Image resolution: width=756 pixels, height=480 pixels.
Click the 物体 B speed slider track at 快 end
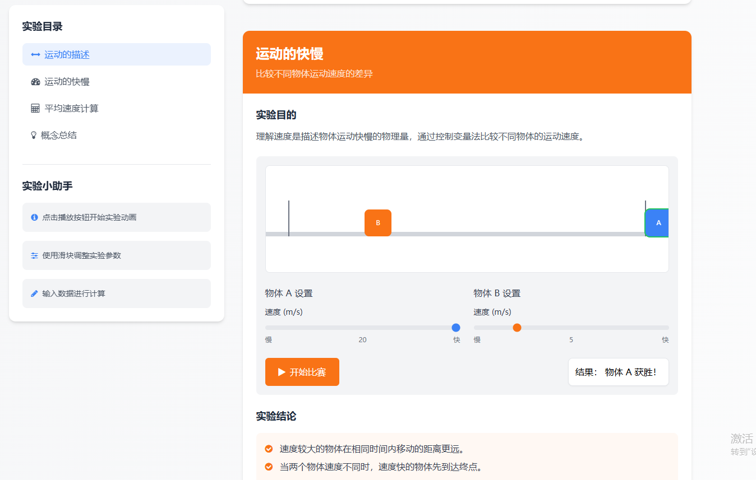point(665,328)
